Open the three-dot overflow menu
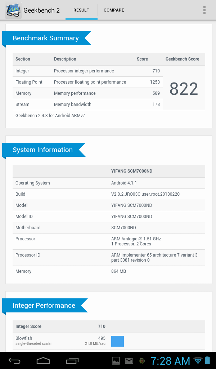Image resolution: width=216 pixels, height=369 pixels. [204, 10]
